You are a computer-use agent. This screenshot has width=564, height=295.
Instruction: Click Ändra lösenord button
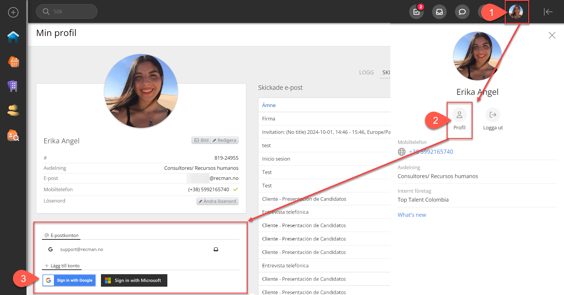[217, 201]
